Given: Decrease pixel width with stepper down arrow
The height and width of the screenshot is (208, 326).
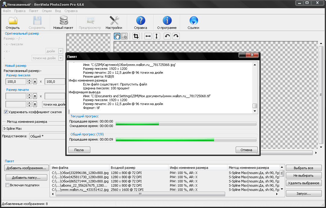Looking at the screenshot, I should tap(29, 83).
